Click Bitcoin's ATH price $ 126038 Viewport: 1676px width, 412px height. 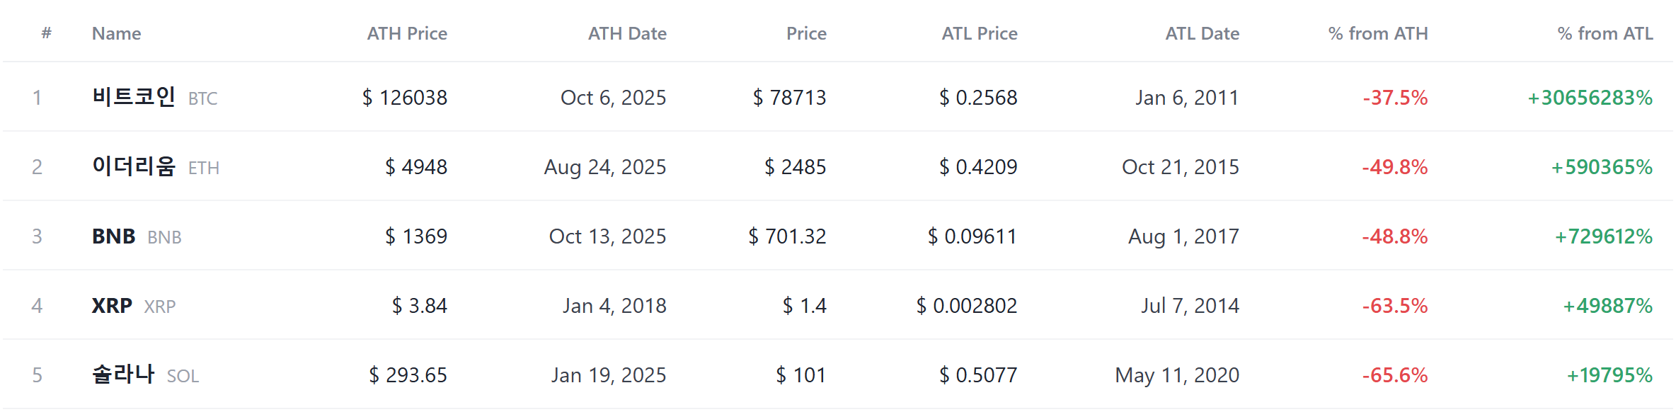(x=405, y=97)
